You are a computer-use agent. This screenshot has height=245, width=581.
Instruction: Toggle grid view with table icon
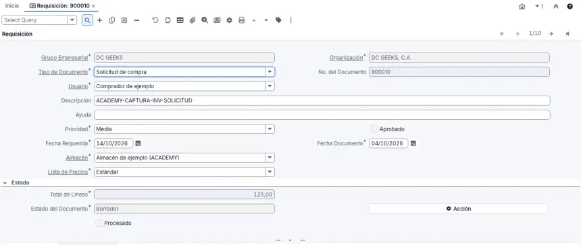pos(180,20)
